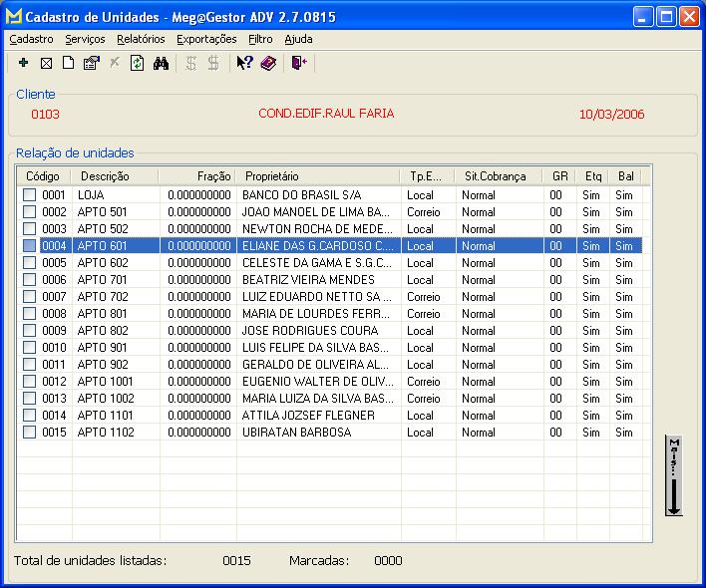Click the green plus add unit icon
The width and height of the screenshot is (706, 588).
pos(23,63)
